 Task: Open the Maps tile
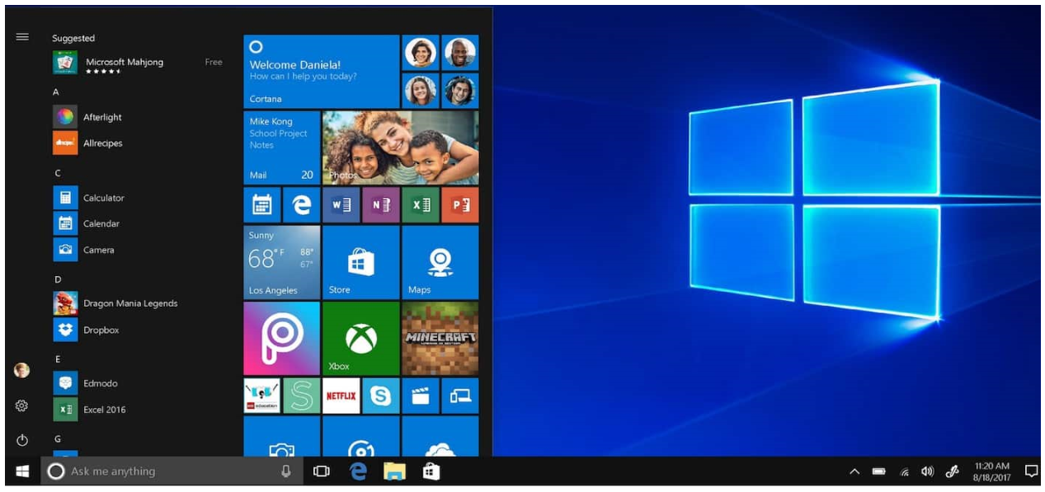coord(440,262)
